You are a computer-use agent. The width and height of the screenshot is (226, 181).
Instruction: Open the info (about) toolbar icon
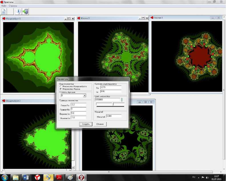(x=19, y=12)
